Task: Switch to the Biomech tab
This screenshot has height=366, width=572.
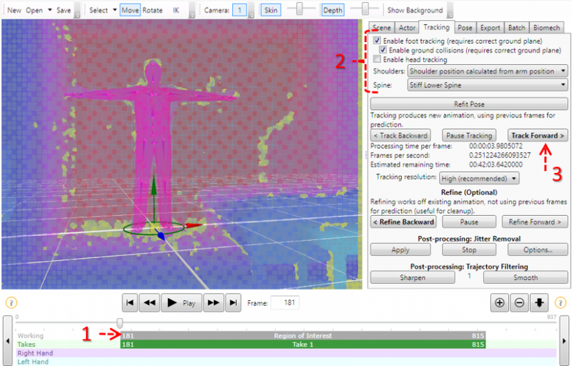Action: (546, 28)
